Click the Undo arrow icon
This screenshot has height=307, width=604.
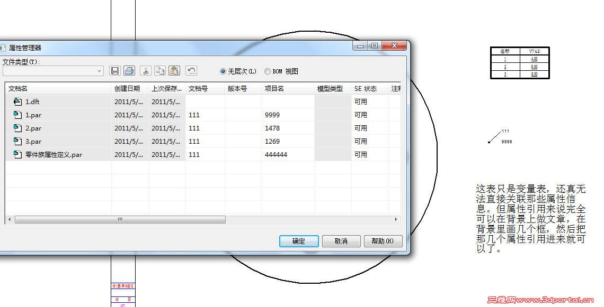[191, 71]
